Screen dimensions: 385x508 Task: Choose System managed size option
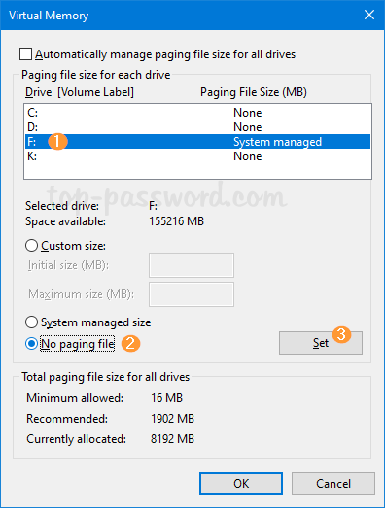coord(31,322)
